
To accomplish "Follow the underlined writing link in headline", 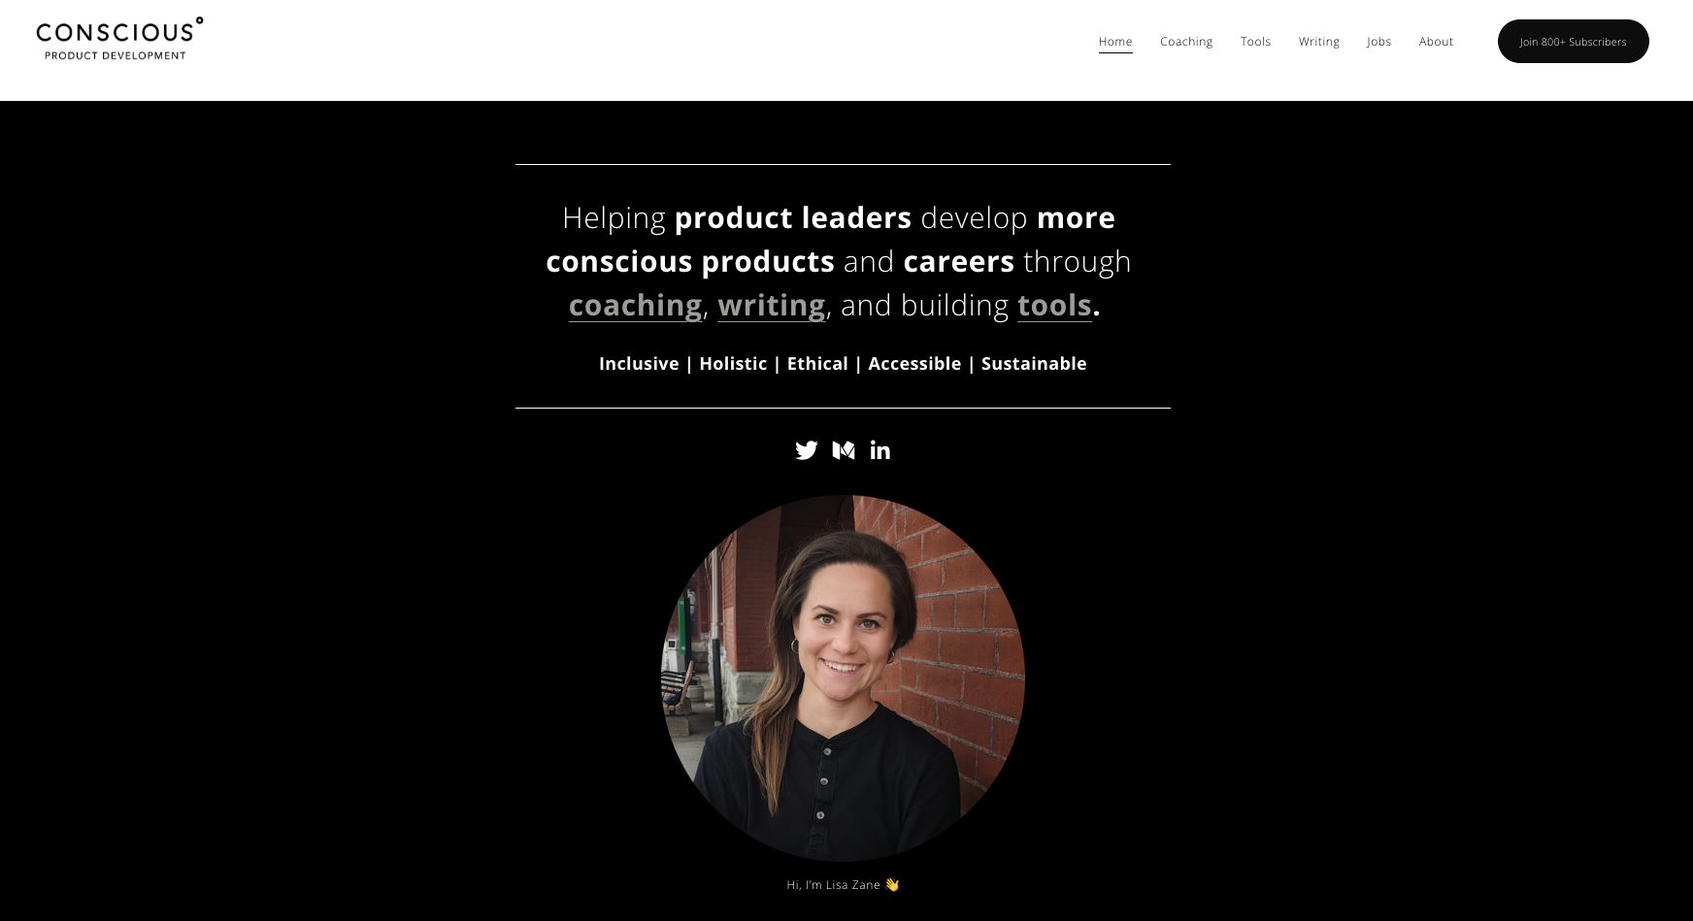I will [x=771, y=305].
